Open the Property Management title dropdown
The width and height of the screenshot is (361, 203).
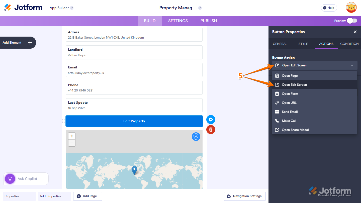(200, 8)
